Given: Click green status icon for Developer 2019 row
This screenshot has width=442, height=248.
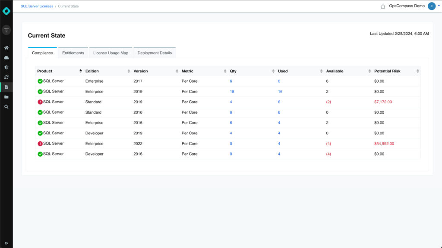Looking at the screenshot, I should tap(40, 133).
